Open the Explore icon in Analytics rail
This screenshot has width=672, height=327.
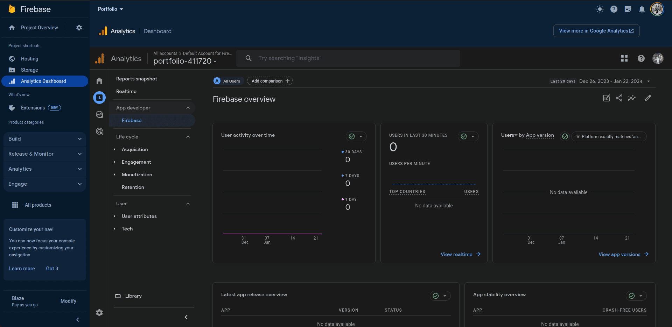[x=99, y=114]
